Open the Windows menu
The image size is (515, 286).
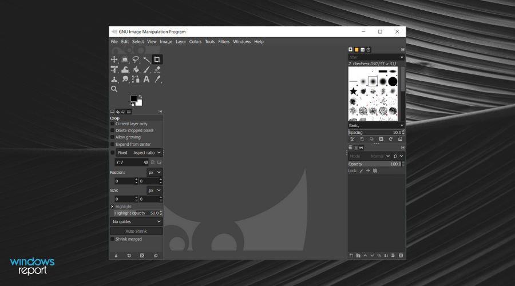241,42
